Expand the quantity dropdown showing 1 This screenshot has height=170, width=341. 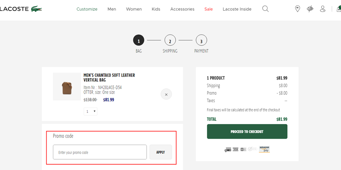90,111
